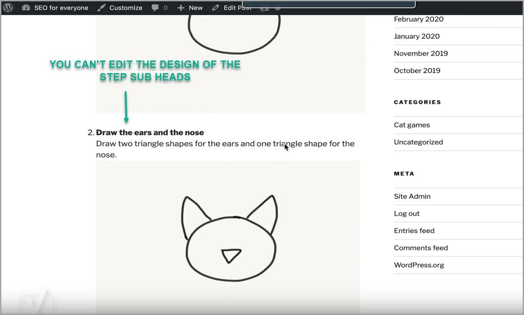Click the Edit Post pencil icon
524x315 pixels.
tap(215, 7)
